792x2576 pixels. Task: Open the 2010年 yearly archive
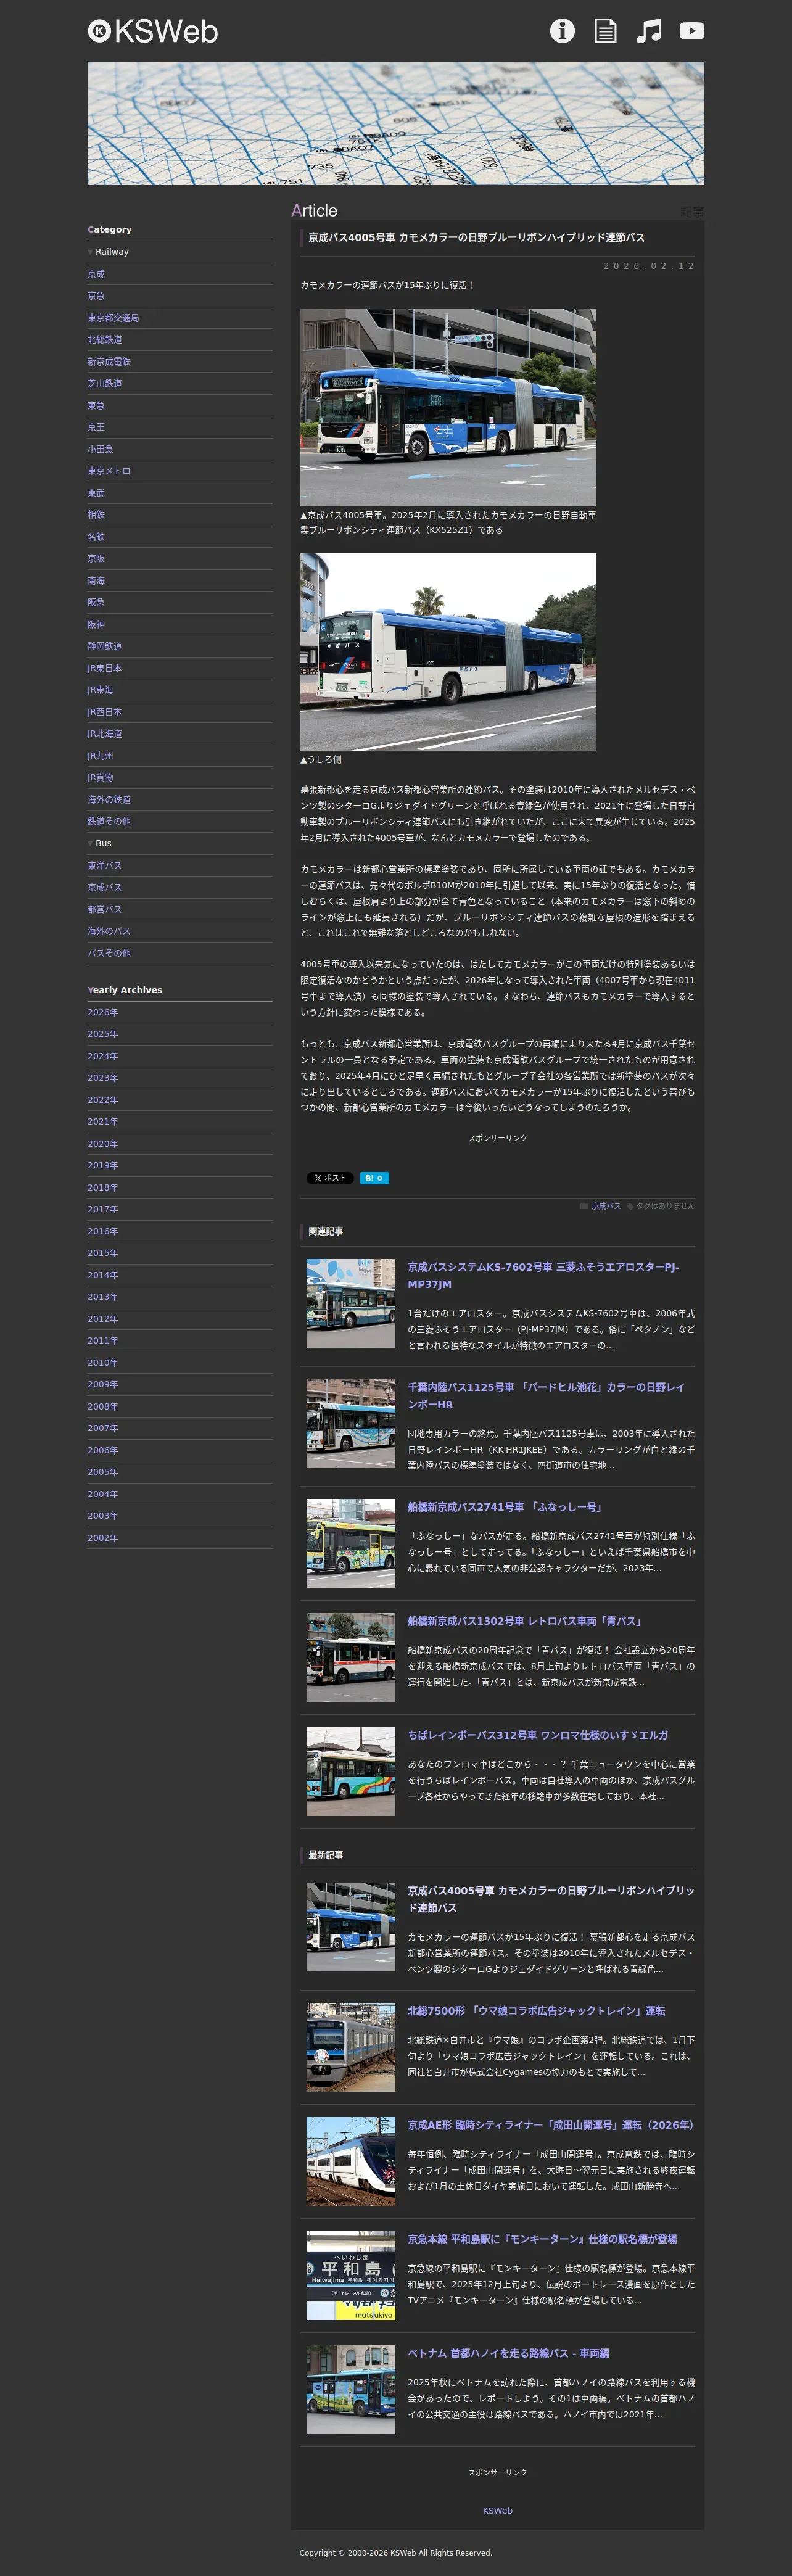click(x=103, y=1363)
